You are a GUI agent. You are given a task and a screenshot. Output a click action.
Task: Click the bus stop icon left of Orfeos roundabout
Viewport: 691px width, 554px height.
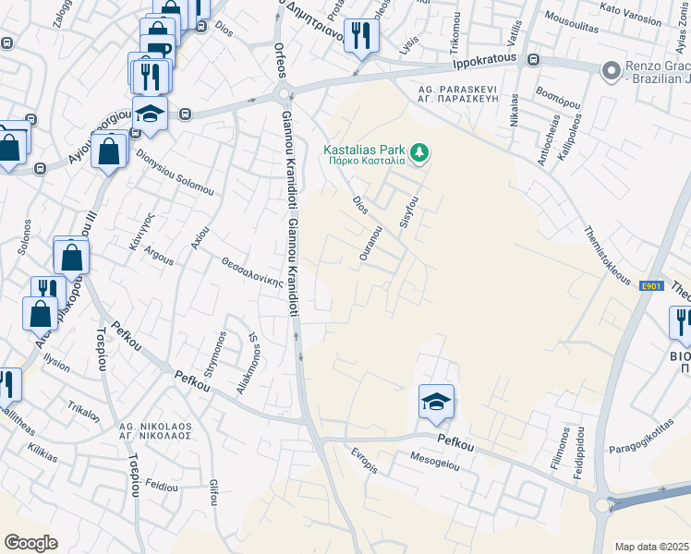tap(185, 114)
